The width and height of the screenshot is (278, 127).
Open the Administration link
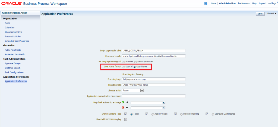pyautogui.click(x=227, y=3)
